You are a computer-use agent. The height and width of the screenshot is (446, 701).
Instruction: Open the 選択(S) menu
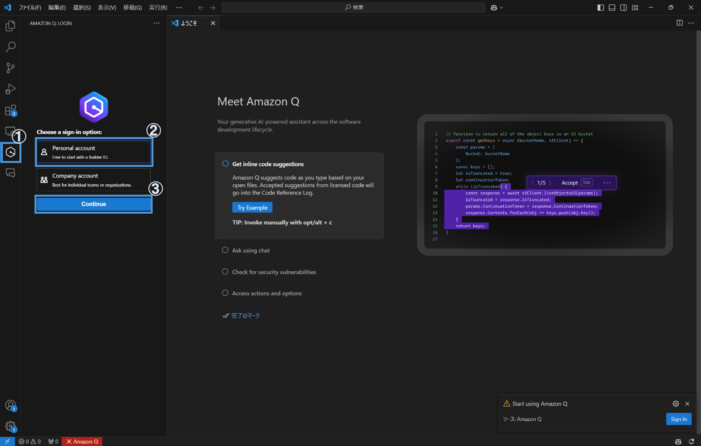point(82,8)
